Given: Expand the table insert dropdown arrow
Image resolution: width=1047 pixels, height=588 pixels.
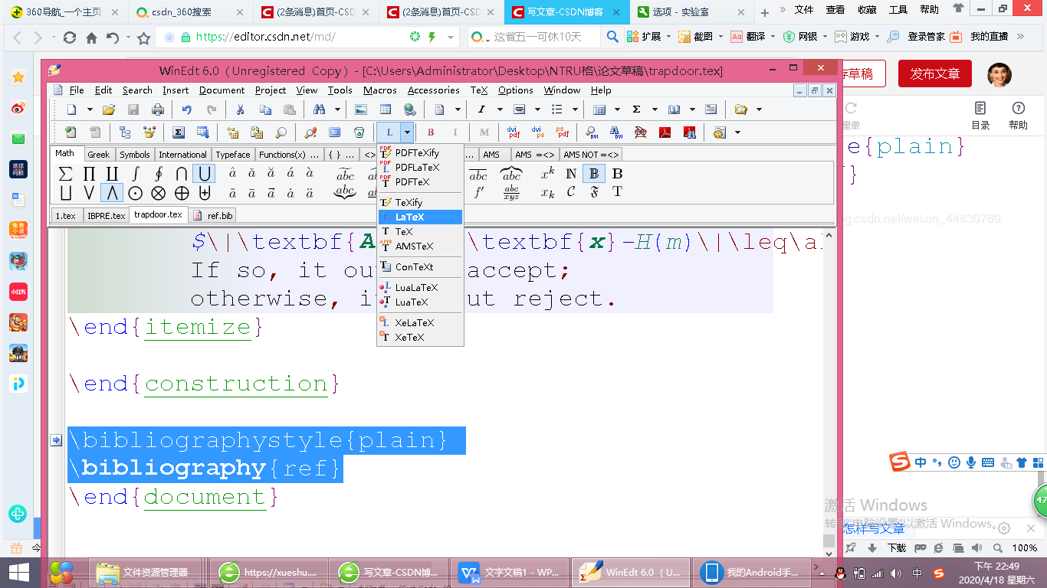Looking at the screenshot, I should click(x=616, y=109).
